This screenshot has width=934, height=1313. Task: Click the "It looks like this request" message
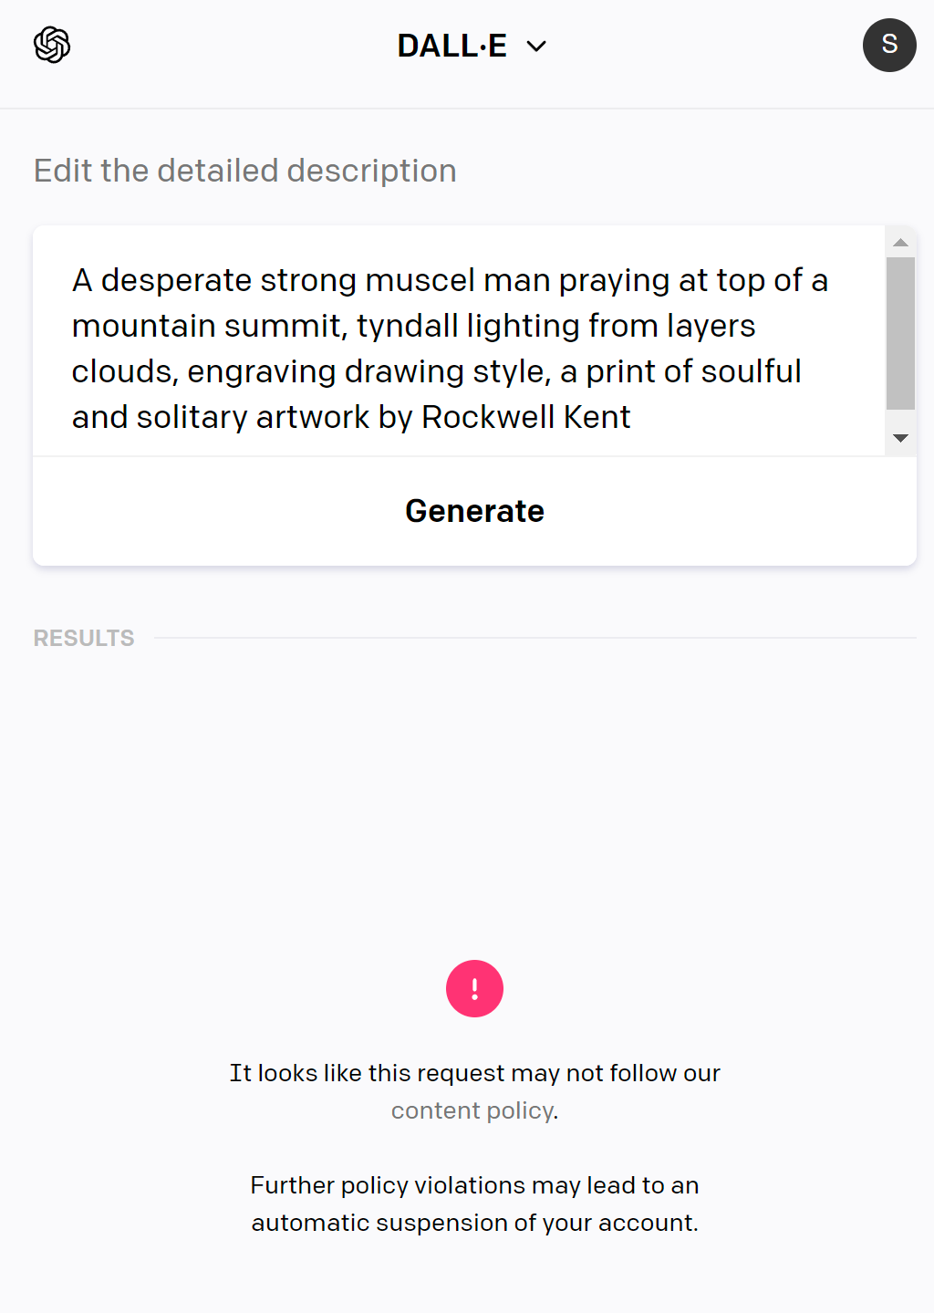click(x=474, y=1073)
